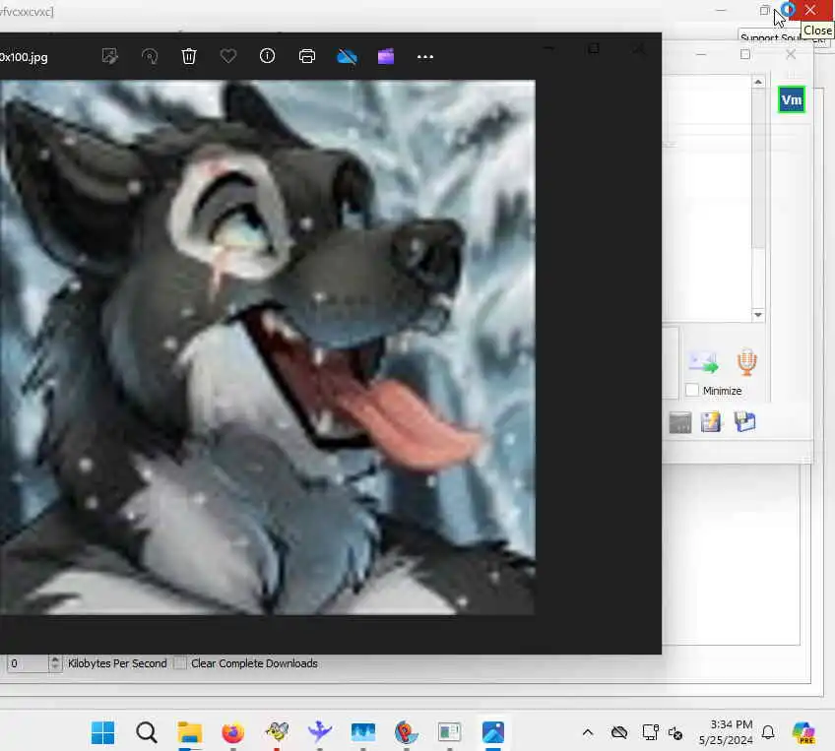Open the news widget app on the taskbar
835x751 pixels.
pyautogui.click(x=449, y=732)
